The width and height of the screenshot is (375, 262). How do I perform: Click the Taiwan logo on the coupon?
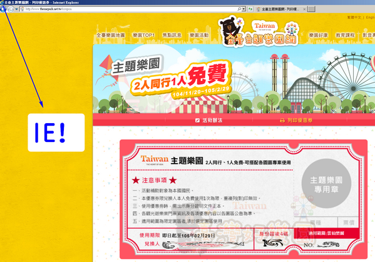click(x=154, y=160)
